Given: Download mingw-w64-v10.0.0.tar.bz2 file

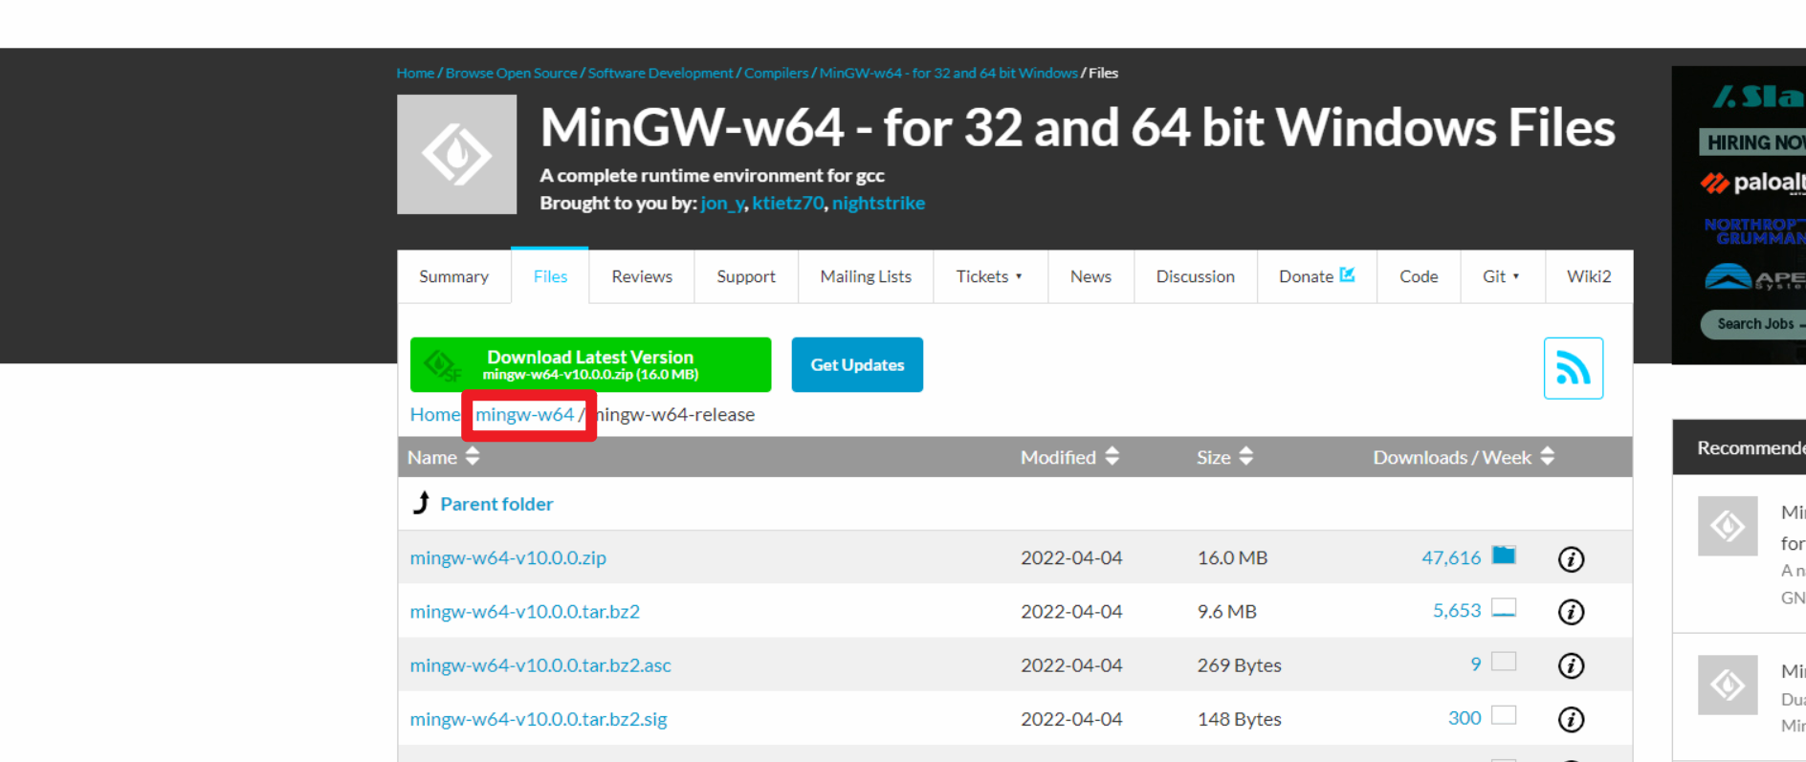Looking at the screenshot, I should [x=524, y=611].
